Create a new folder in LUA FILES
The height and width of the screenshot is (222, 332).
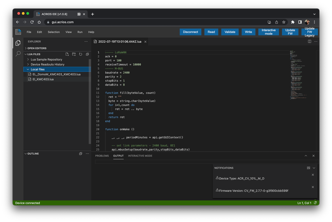pyautogui.click(x=74, y=54)
